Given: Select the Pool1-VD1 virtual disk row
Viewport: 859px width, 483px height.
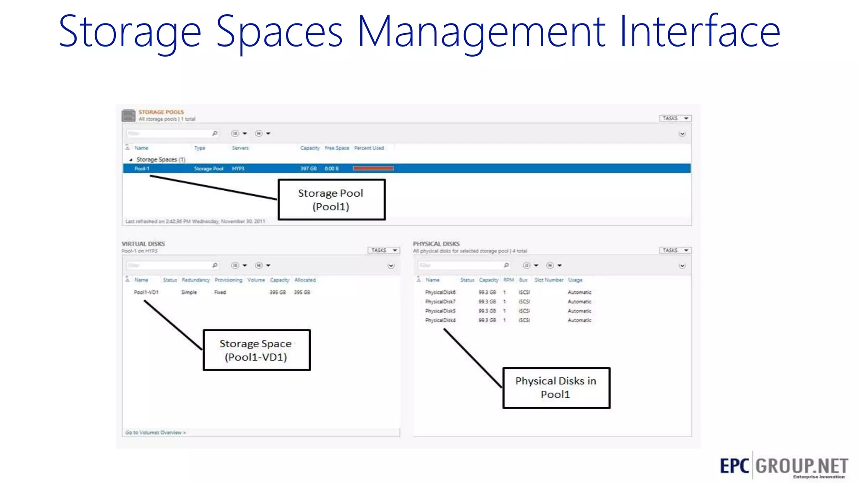Looking at the screenshot, I should pos(261,292).
